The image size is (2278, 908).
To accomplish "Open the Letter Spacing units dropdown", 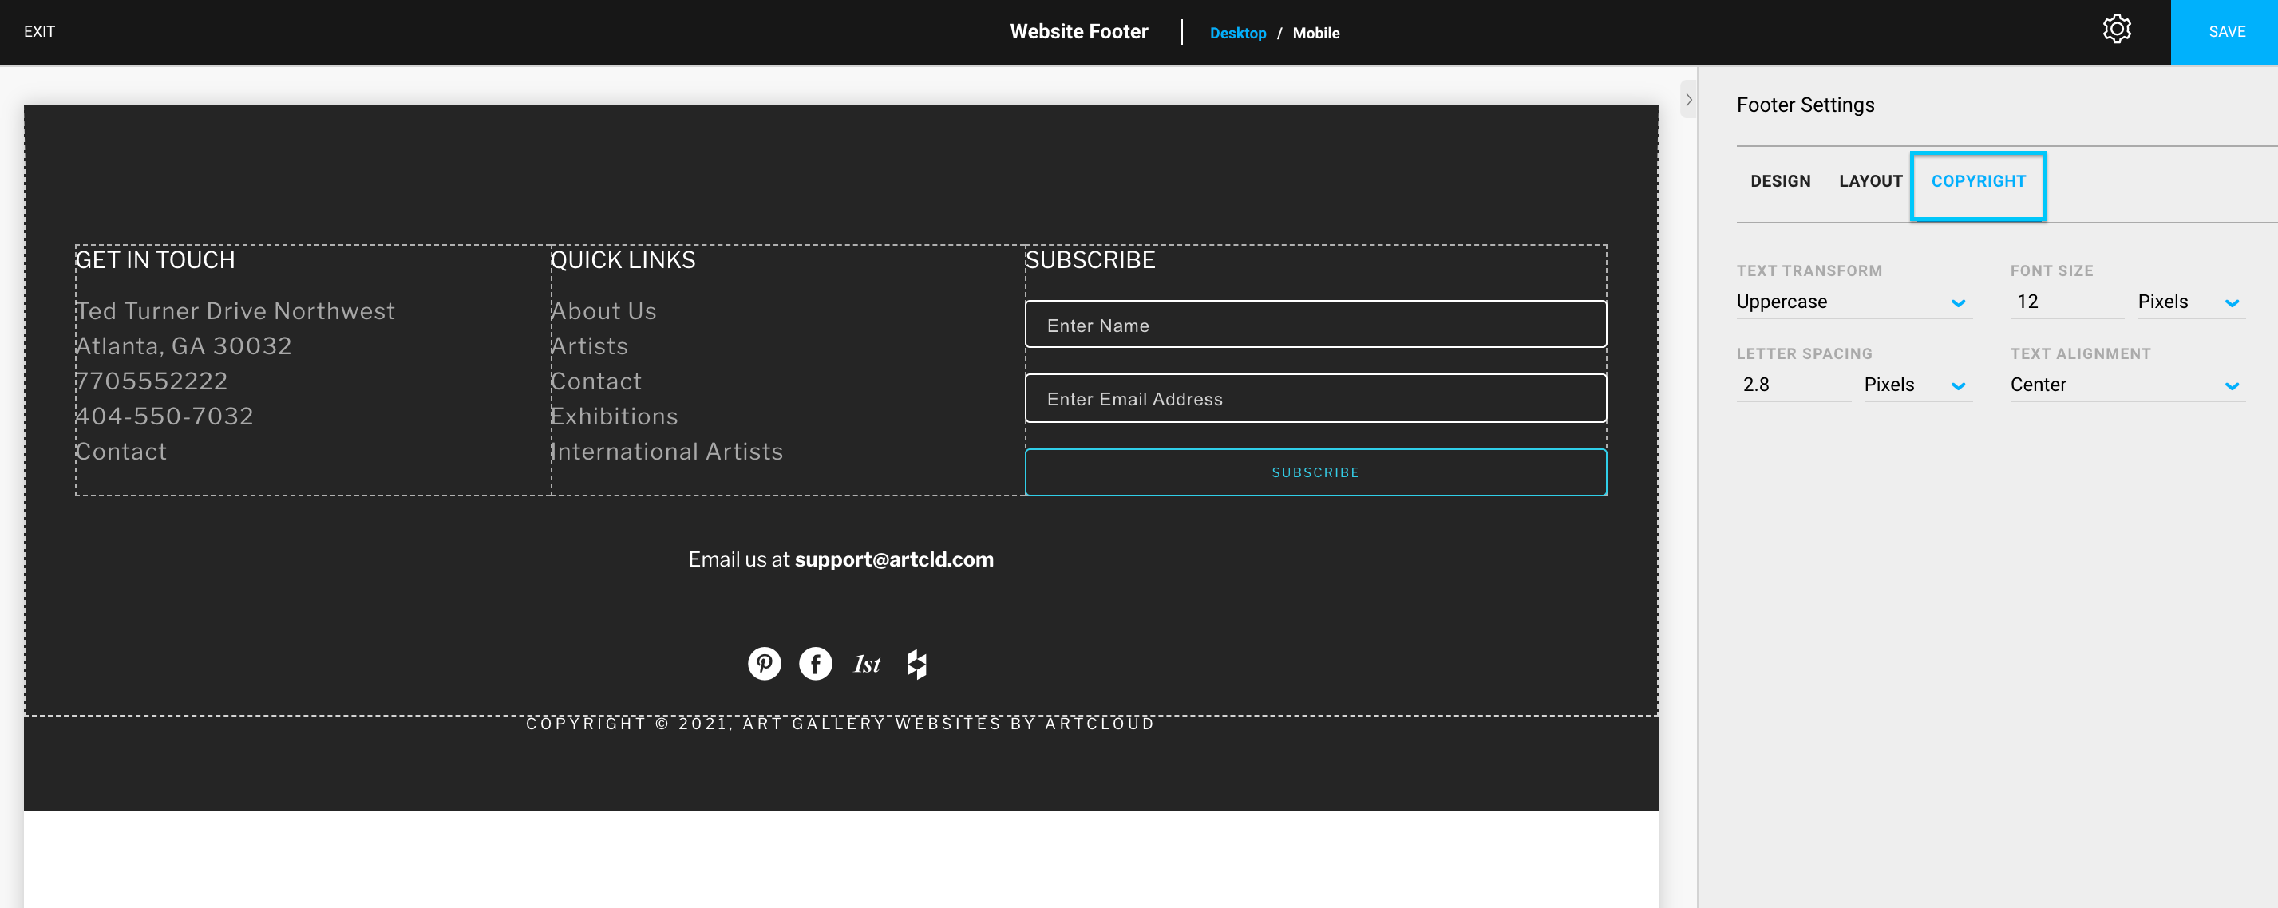I will pos(1917,385).
